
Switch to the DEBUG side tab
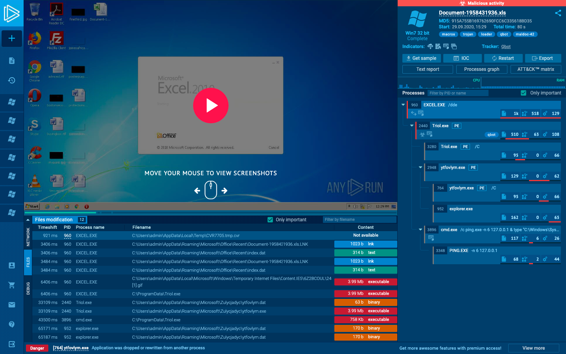[28, 288]
